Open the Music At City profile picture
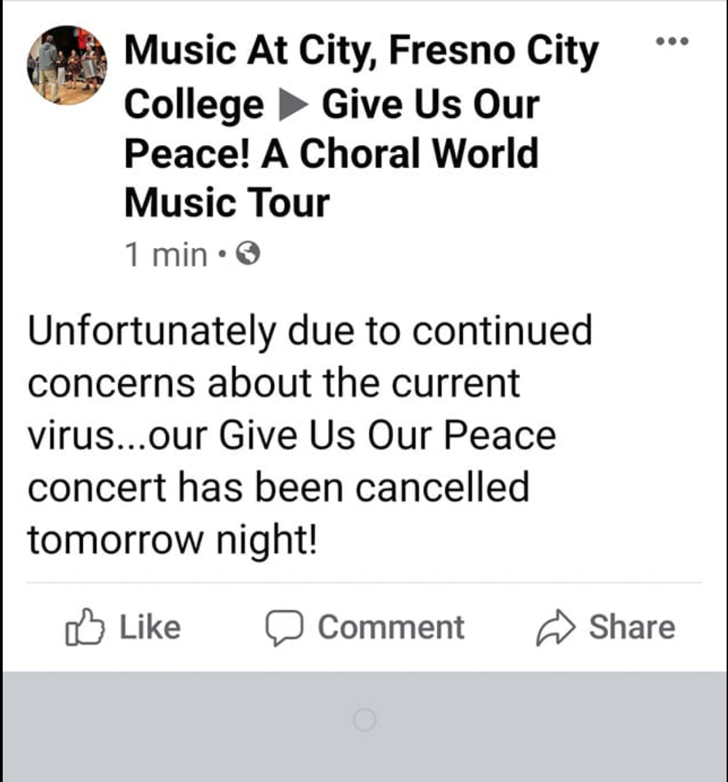Screen dimensions: 728x782 66,65
